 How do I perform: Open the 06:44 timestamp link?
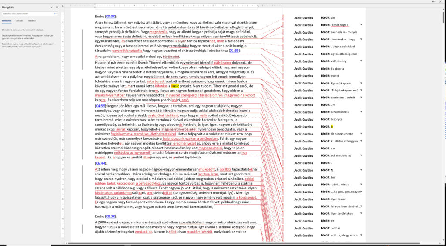(101, 163)
